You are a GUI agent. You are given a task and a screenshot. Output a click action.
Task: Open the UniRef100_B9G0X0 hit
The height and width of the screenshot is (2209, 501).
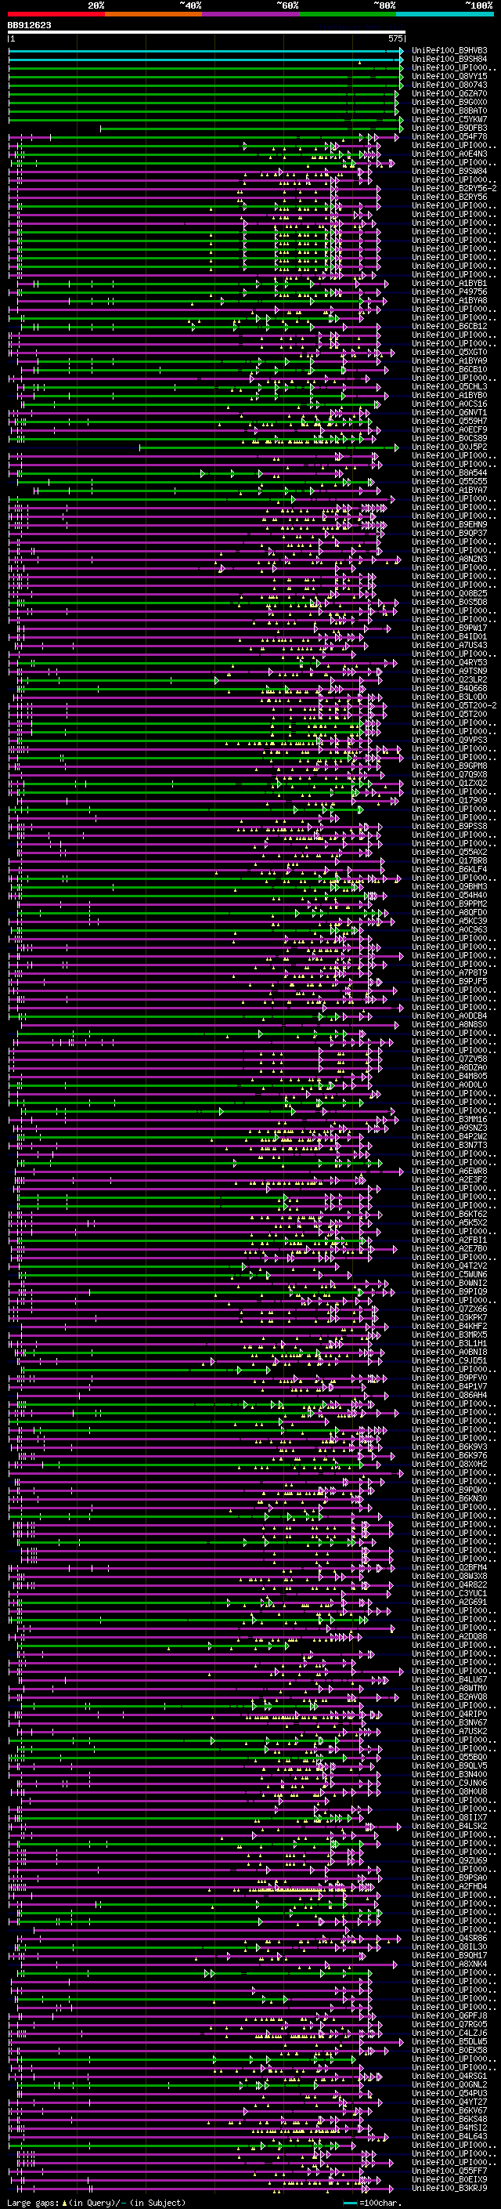[x=449, y=102]
